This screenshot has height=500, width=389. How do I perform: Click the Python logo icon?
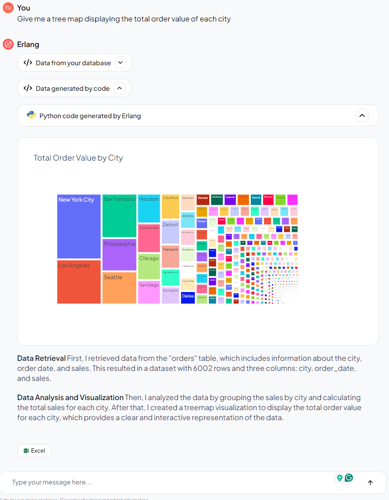[x=31, y=115]
